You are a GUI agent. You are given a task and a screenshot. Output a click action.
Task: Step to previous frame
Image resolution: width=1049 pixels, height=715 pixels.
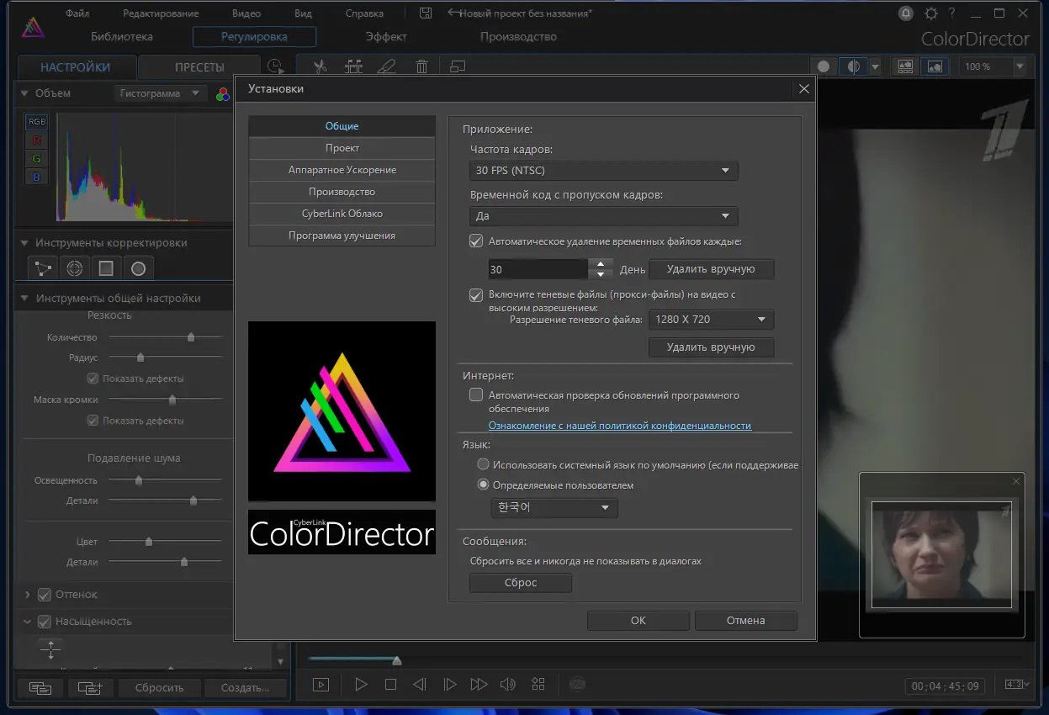pos(420,685)
